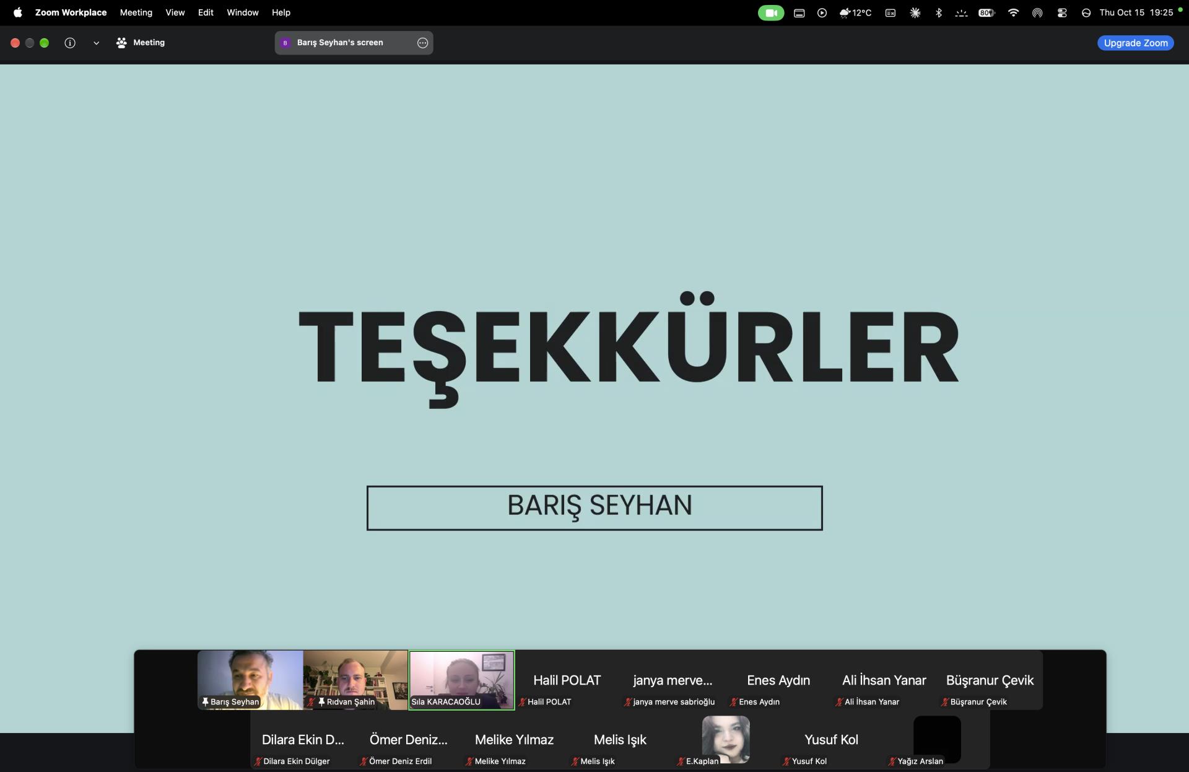Open the Wi-Fi status menu
Image resolution: width=1189 pixels, height=772 pixels.
1013,12
